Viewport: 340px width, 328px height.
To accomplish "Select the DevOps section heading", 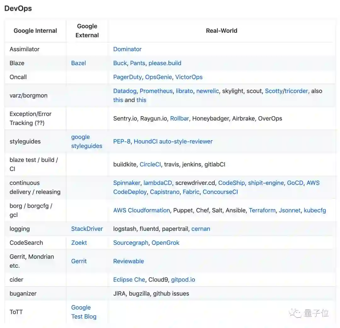I will tap(18, 9).
